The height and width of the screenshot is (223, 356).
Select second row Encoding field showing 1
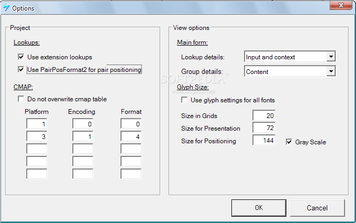[83, 136]
